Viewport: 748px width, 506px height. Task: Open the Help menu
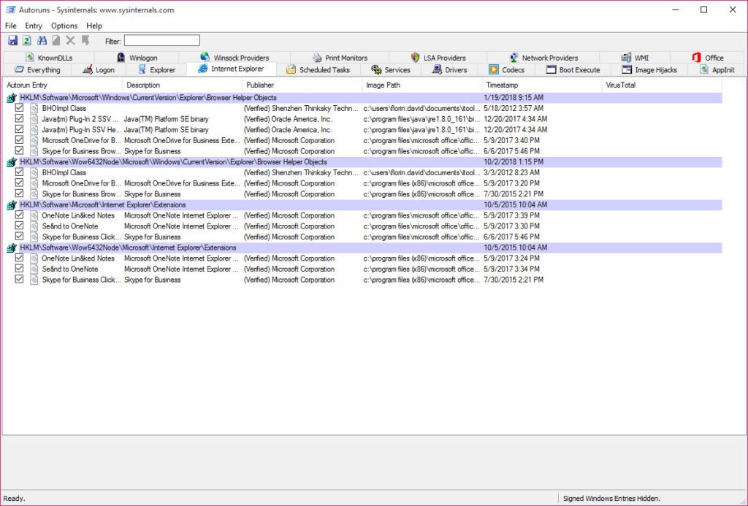pyautogui.click(x=94, y=26)
